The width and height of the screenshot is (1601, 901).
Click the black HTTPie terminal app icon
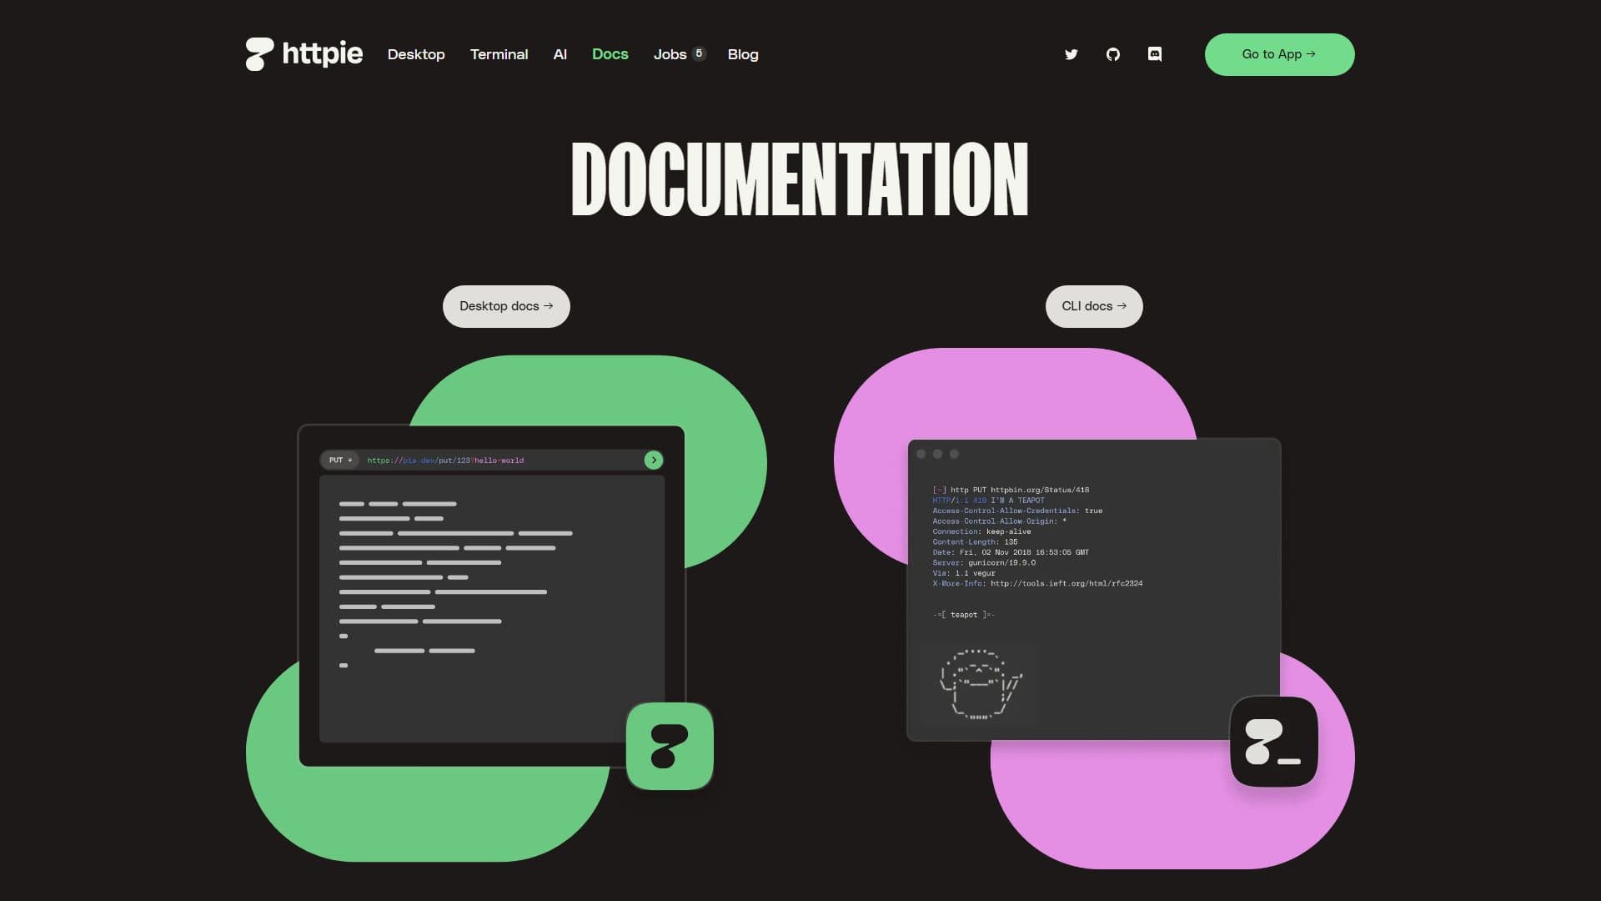1274,742
